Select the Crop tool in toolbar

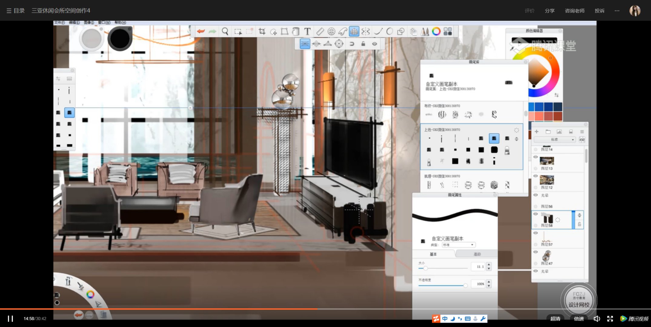(x=262, y=31)
